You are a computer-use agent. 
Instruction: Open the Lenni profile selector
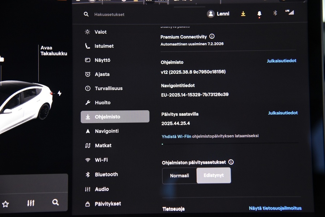point(218,14)
